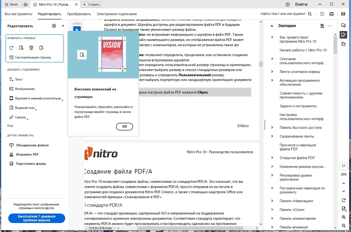Viewport: 351px width, 232px height.
Task: Click Бесплатная 7-дневная пробная версия button
Action: pyautogui.click(x=37, y=218)
